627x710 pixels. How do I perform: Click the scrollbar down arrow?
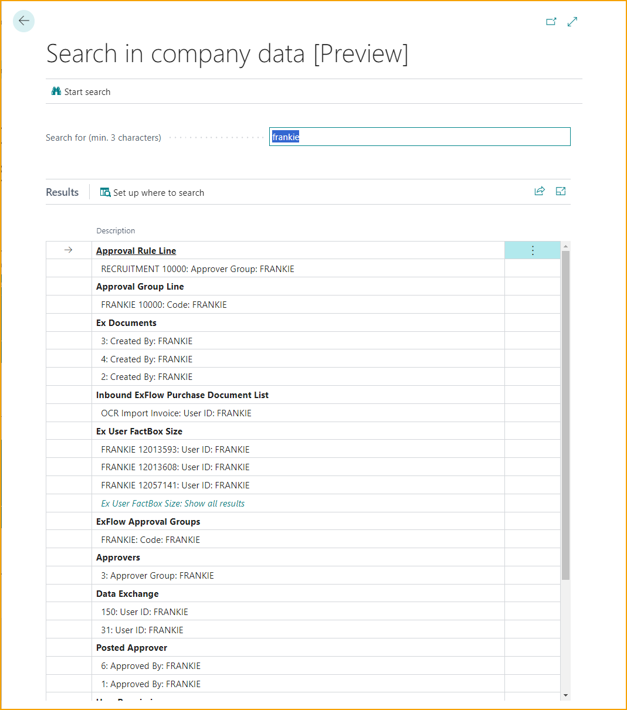(x=565, y=695)
